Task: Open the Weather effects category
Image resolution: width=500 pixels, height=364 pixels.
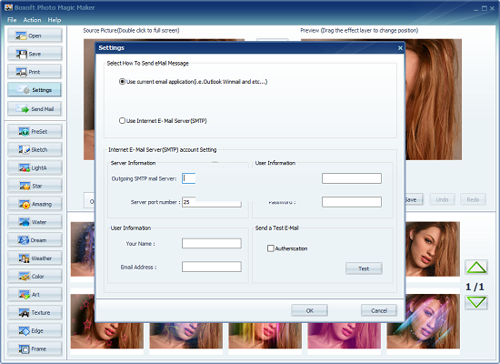Action: 35,258
